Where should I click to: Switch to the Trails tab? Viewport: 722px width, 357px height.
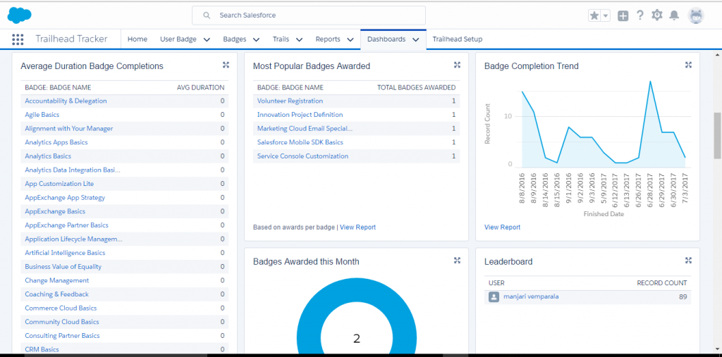coord(281,39)
